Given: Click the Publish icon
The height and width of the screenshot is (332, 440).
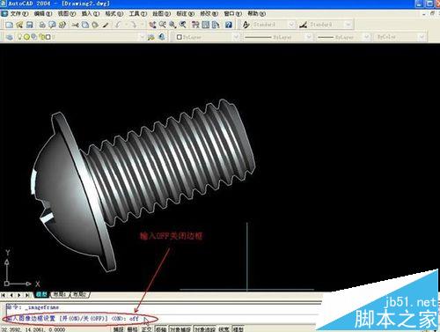Looking at the screenshot, I should click(x=62, y=25).
